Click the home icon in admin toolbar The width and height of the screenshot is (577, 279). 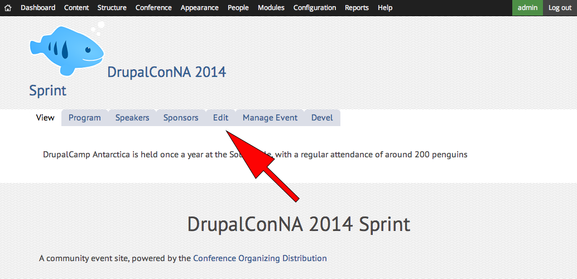click(8, 8)
